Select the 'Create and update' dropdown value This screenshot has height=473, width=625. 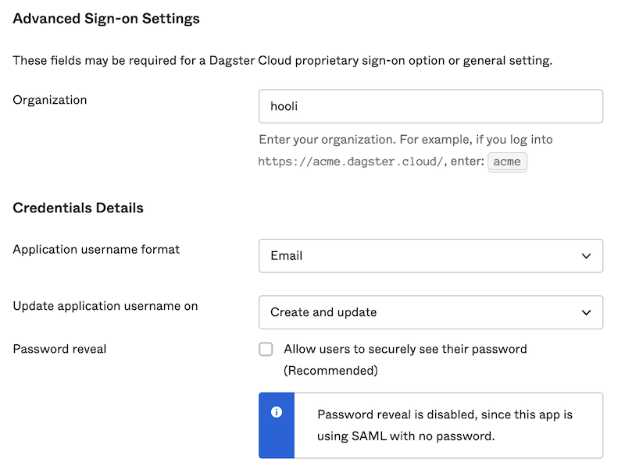pos(319,312)
